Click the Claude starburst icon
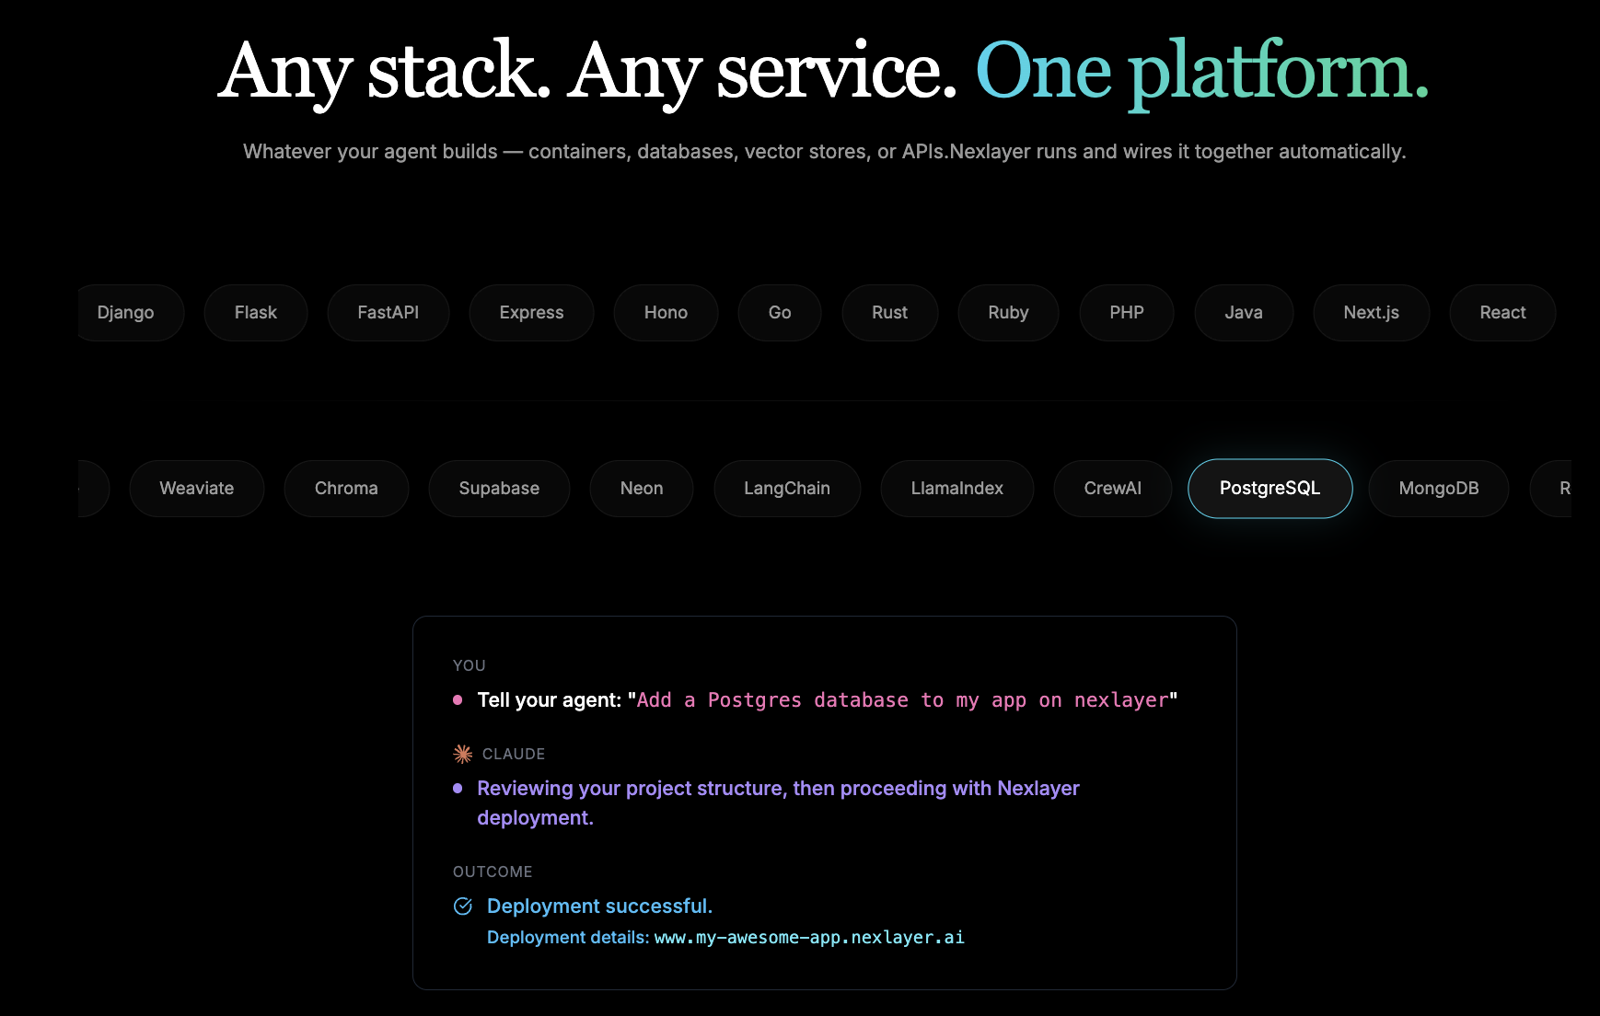The image size is (1600, 1016). pos(463,754)
